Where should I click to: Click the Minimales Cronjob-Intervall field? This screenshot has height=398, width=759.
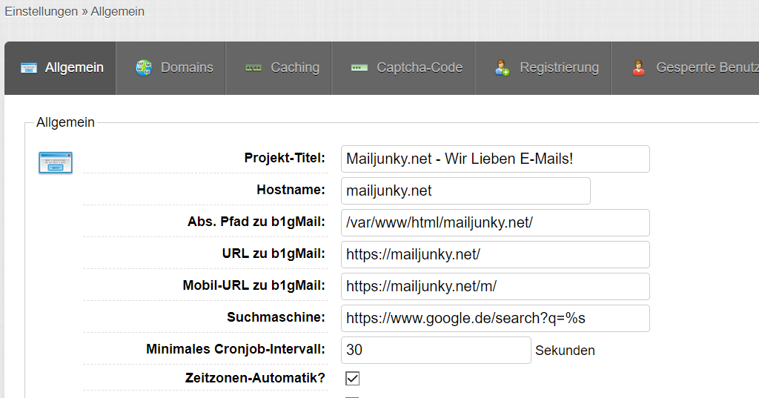[436, 351]
